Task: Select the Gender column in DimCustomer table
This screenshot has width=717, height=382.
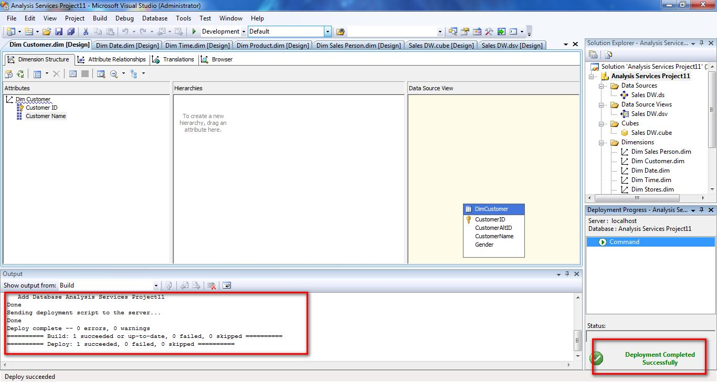Action: [x=484, y=245]
